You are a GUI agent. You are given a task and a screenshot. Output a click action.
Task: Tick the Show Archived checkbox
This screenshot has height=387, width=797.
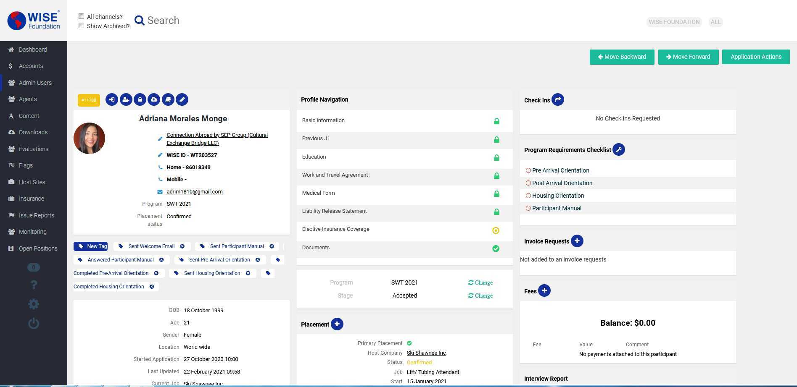click(82, 26)
